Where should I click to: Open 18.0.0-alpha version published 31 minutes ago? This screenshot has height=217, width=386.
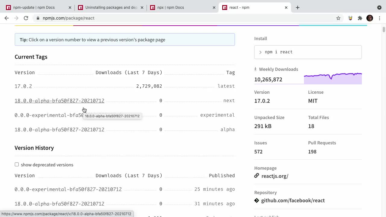coord(59,204)
